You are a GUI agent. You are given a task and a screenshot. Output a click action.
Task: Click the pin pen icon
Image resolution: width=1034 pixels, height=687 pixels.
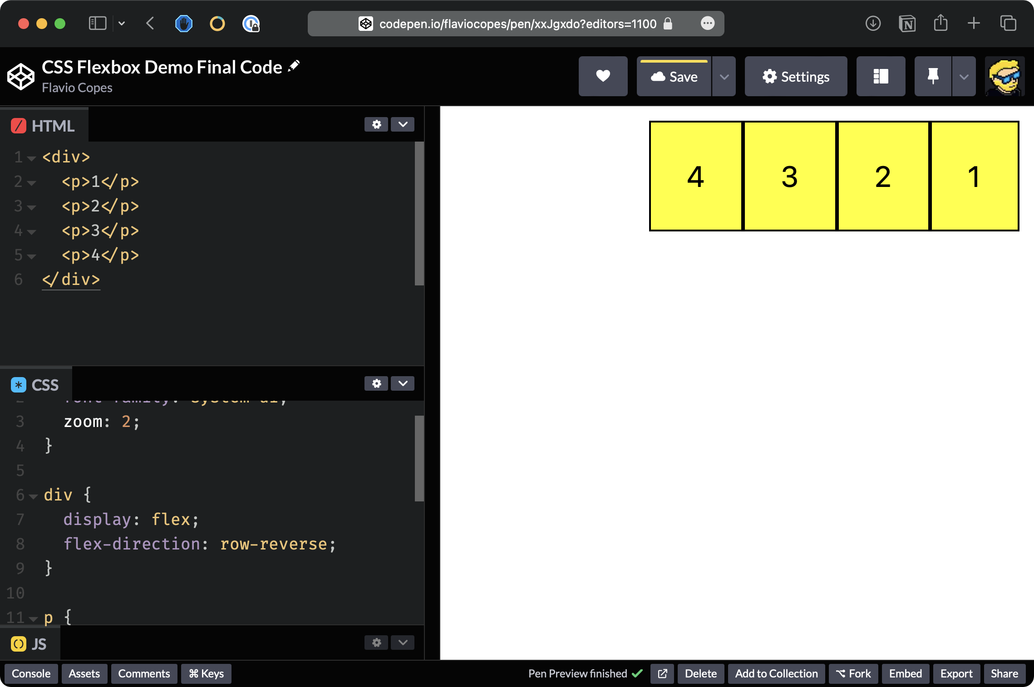[933, 76]
